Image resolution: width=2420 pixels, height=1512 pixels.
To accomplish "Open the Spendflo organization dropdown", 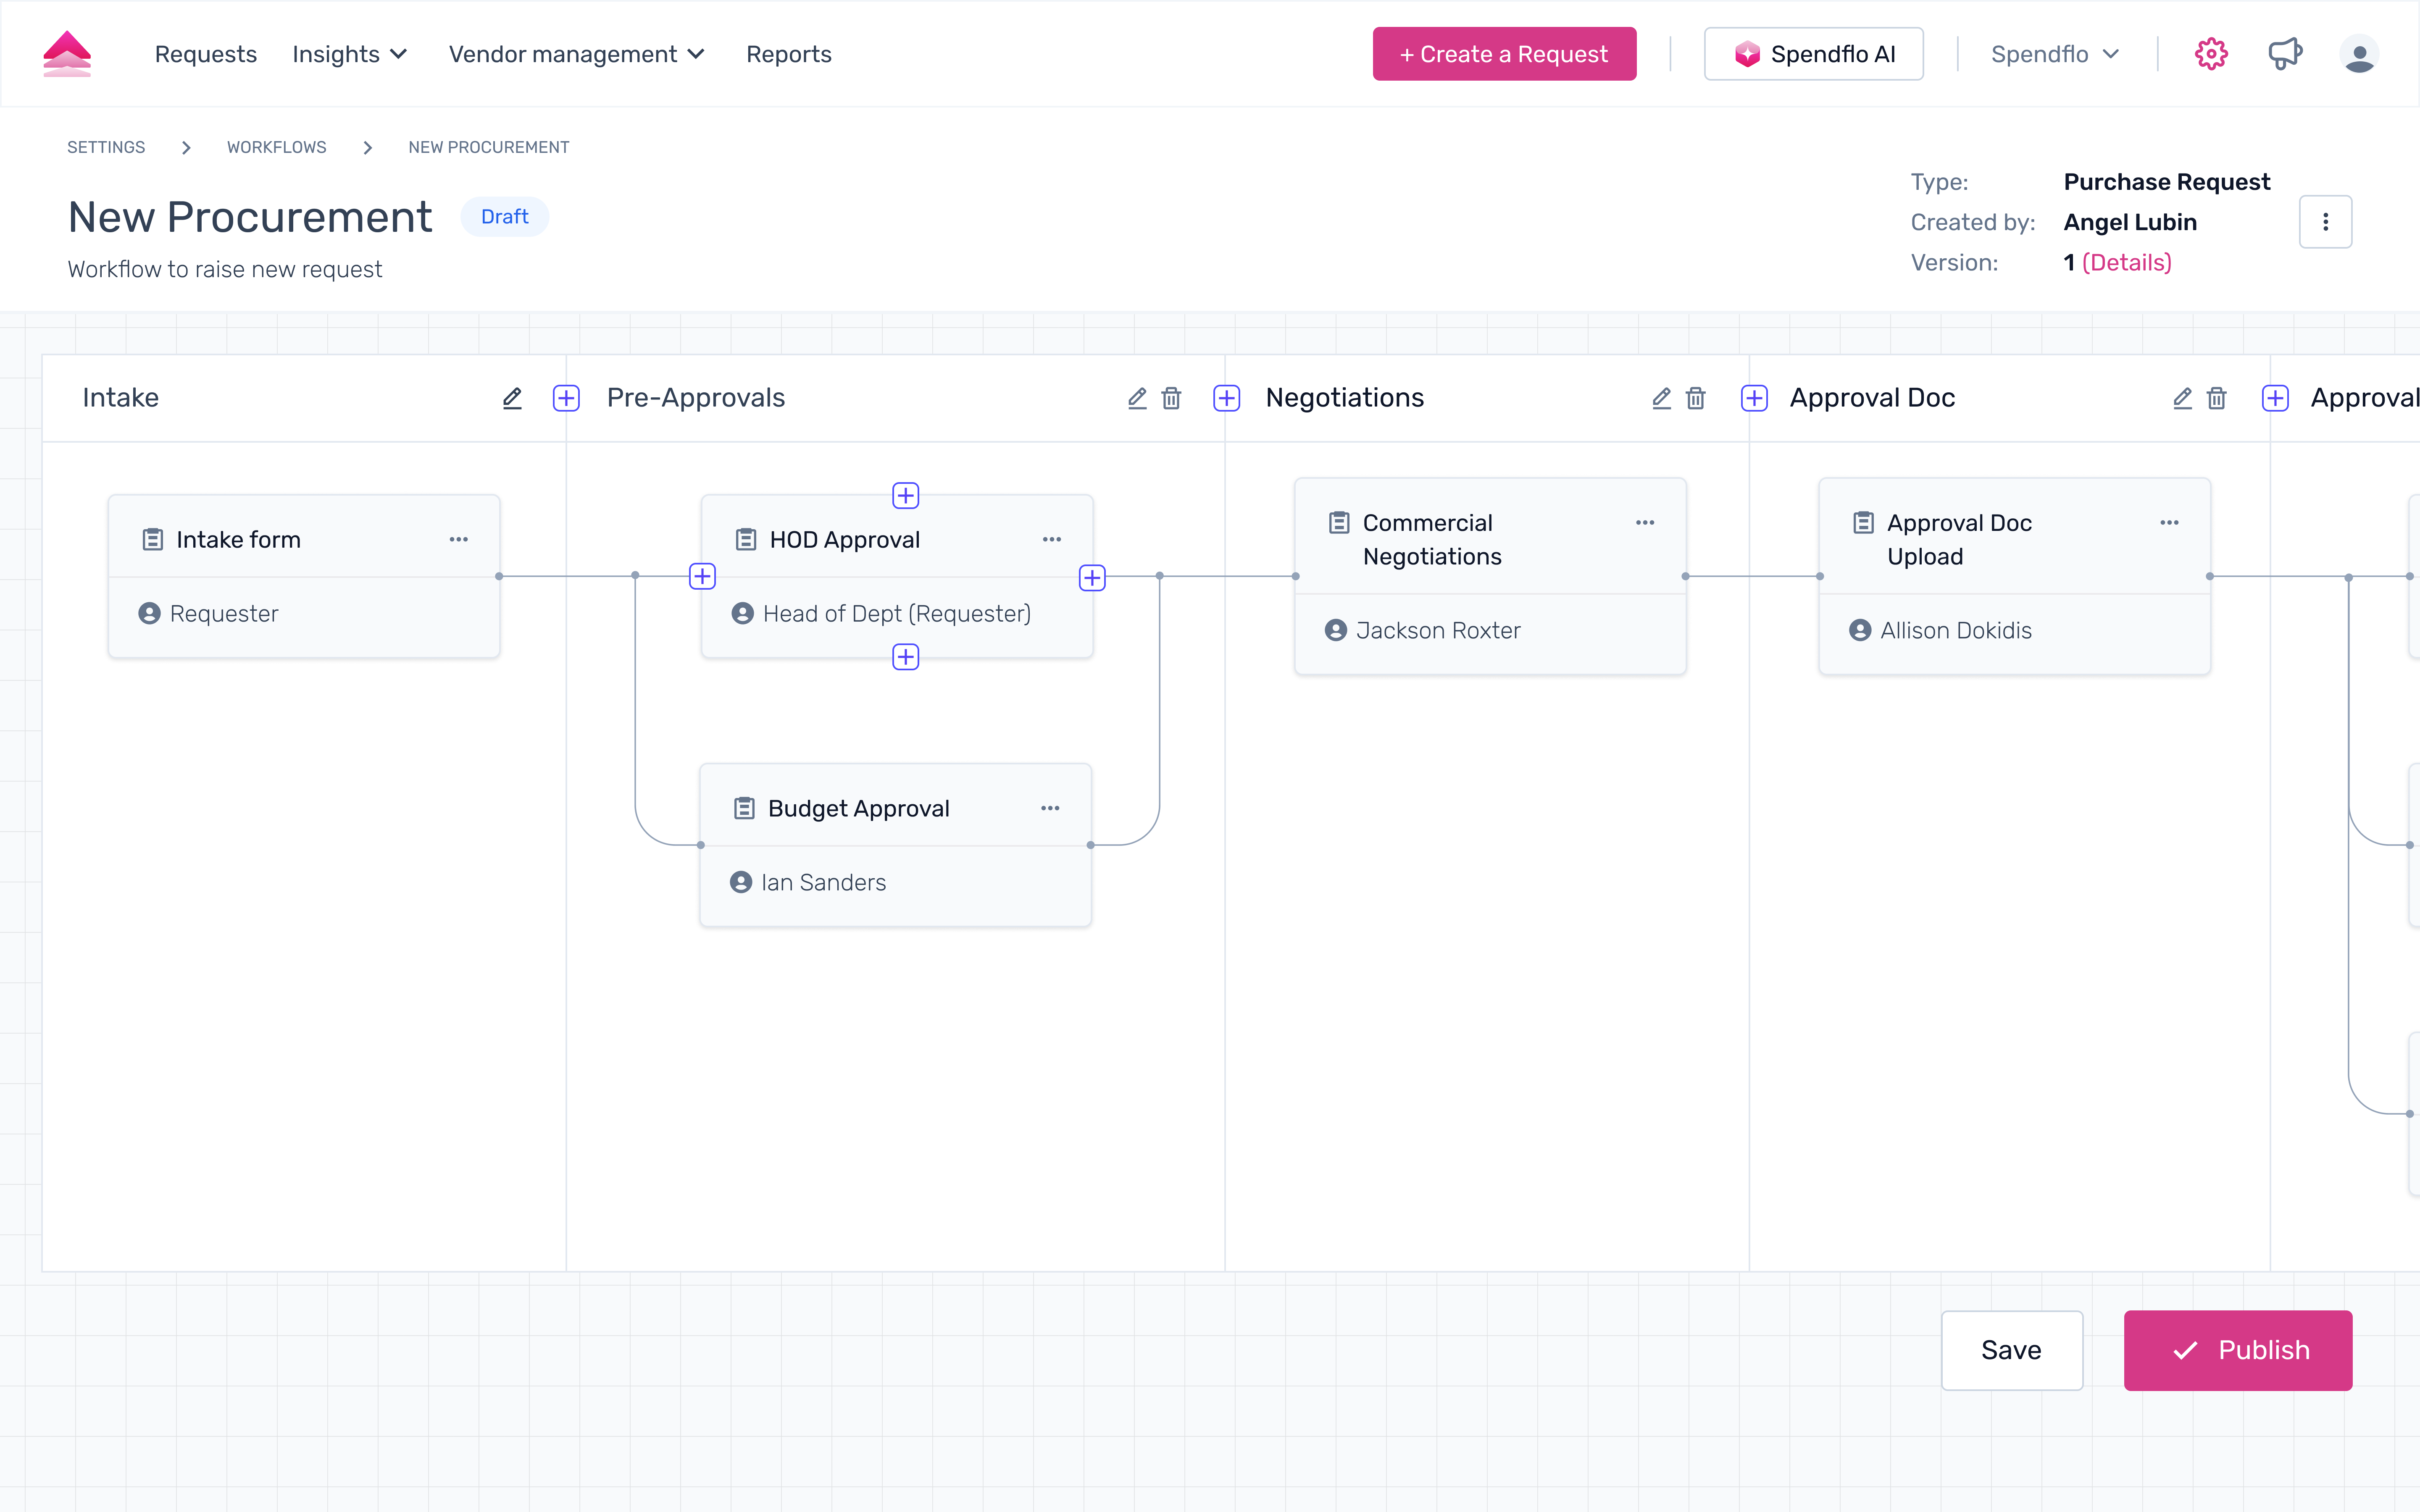I will point(2055,54).
